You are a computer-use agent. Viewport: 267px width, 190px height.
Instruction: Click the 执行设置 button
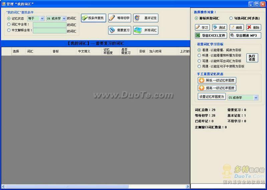(252, 58)
